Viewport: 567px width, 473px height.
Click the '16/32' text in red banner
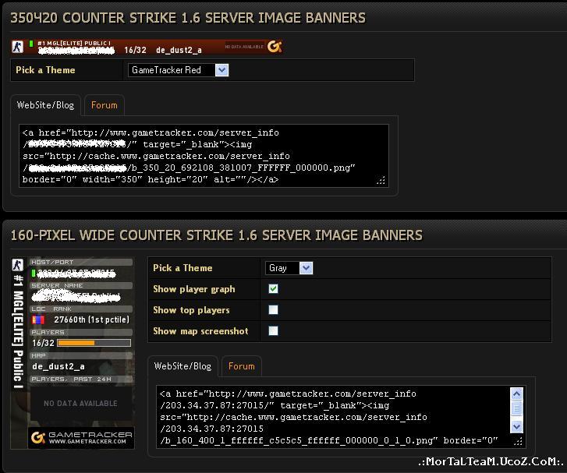tap(135, 50)
